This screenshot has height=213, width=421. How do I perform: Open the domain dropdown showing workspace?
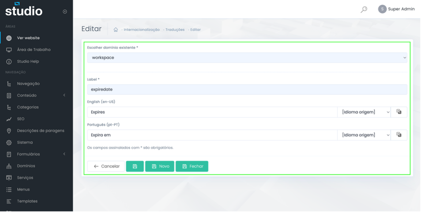[248, 57]
